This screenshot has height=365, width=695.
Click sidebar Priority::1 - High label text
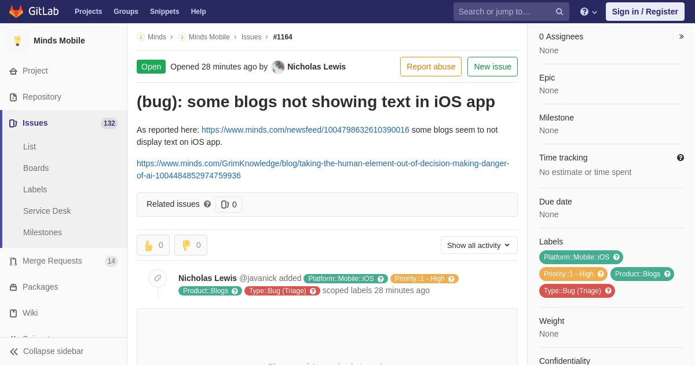click(x=569, y=274)
